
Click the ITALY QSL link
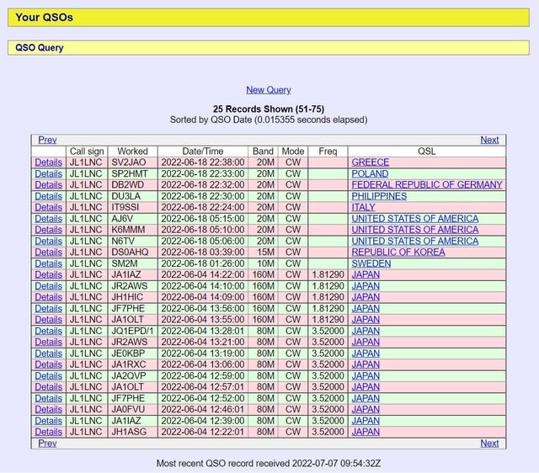pyautogui.click(x=363, y=207)
